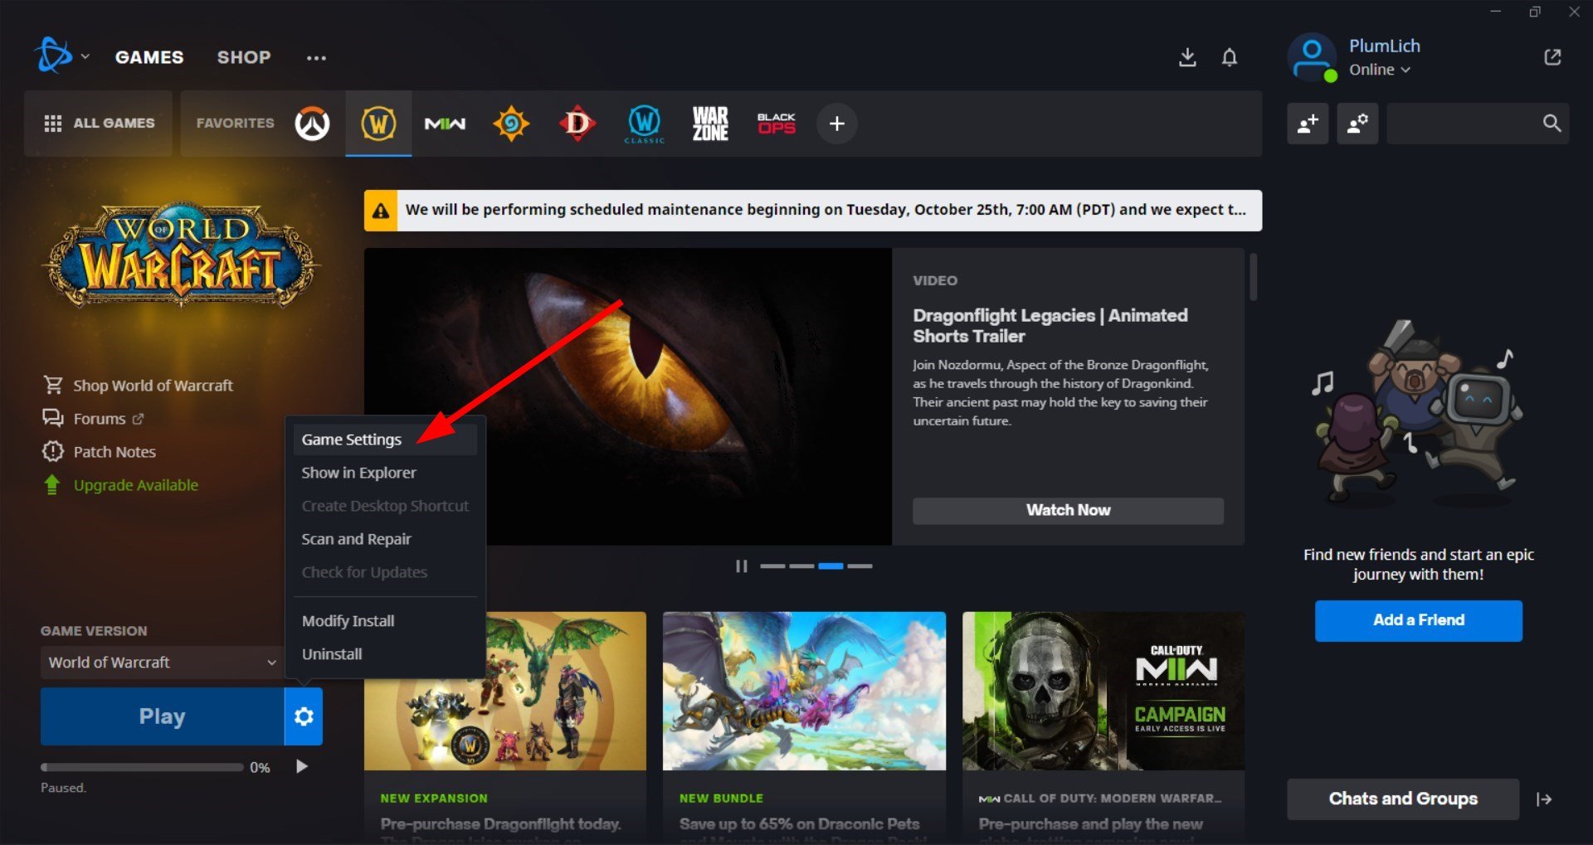Resume the paused download

coord(302,767)
